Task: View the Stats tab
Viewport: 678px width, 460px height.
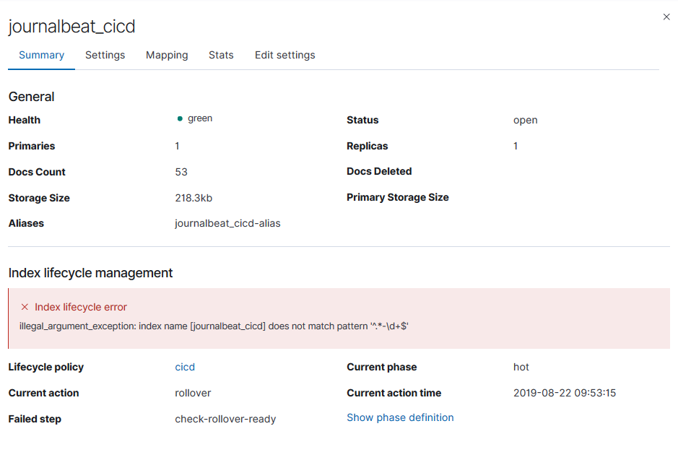Action: [221, 55]
